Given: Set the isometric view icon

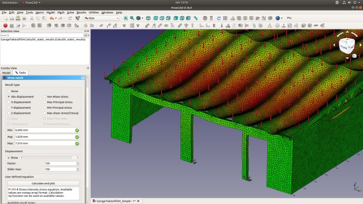Looking at the screenshot, I should point(148,18).
